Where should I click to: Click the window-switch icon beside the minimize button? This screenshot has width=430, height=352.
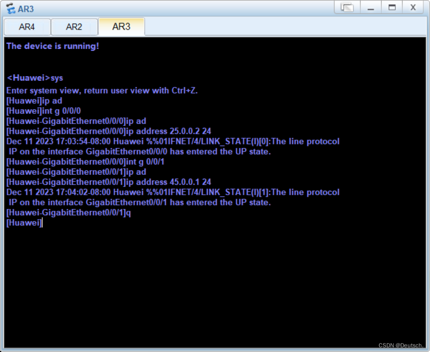point(347,7)
